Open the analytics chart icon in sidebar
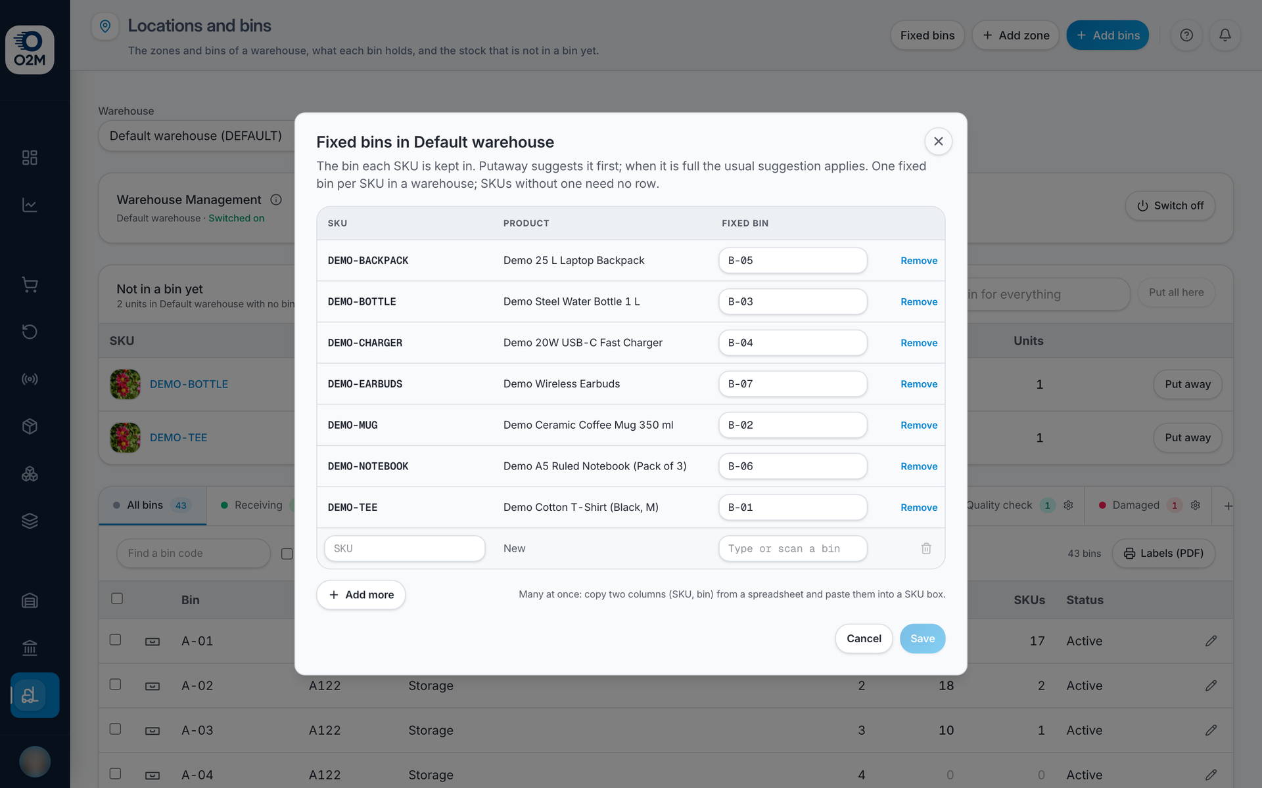This screenshot has height=788, width=1262. click(30, 205)
